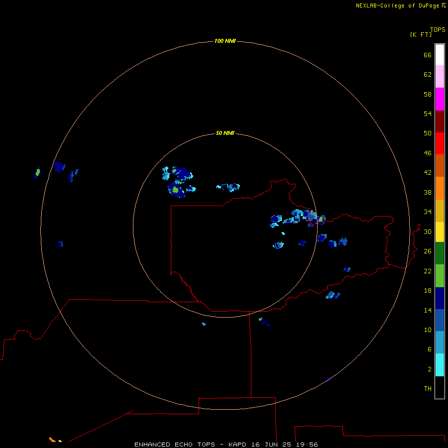The image size is (448, 448).
Task: Click the TOPS legend title
Action: click(438, 30)
